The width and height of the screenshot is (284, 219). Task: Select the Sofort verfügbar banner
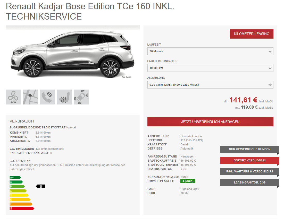[249, 160]
